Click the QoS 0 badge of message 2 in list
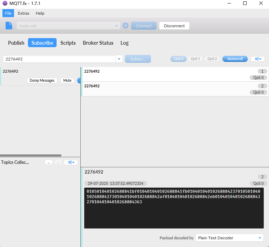Screen dimensions: 269x247 pyautogui.click(x=259, y=92)
